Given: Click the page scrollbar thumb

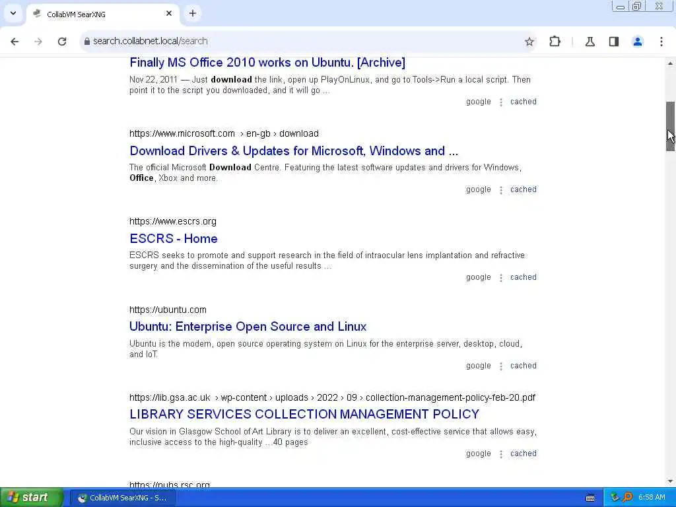Looking at the screenshot, I should (x=670, y=126).
